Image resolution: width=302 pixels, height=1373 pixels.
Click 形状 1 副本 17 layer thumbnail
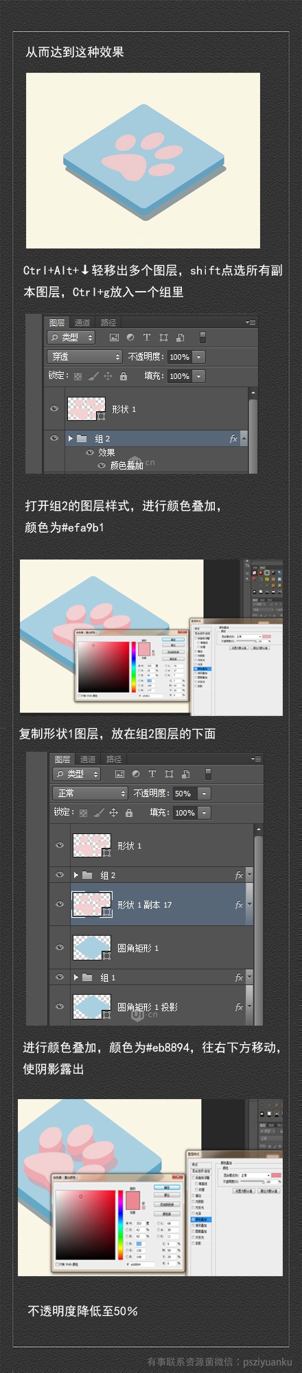92,905
